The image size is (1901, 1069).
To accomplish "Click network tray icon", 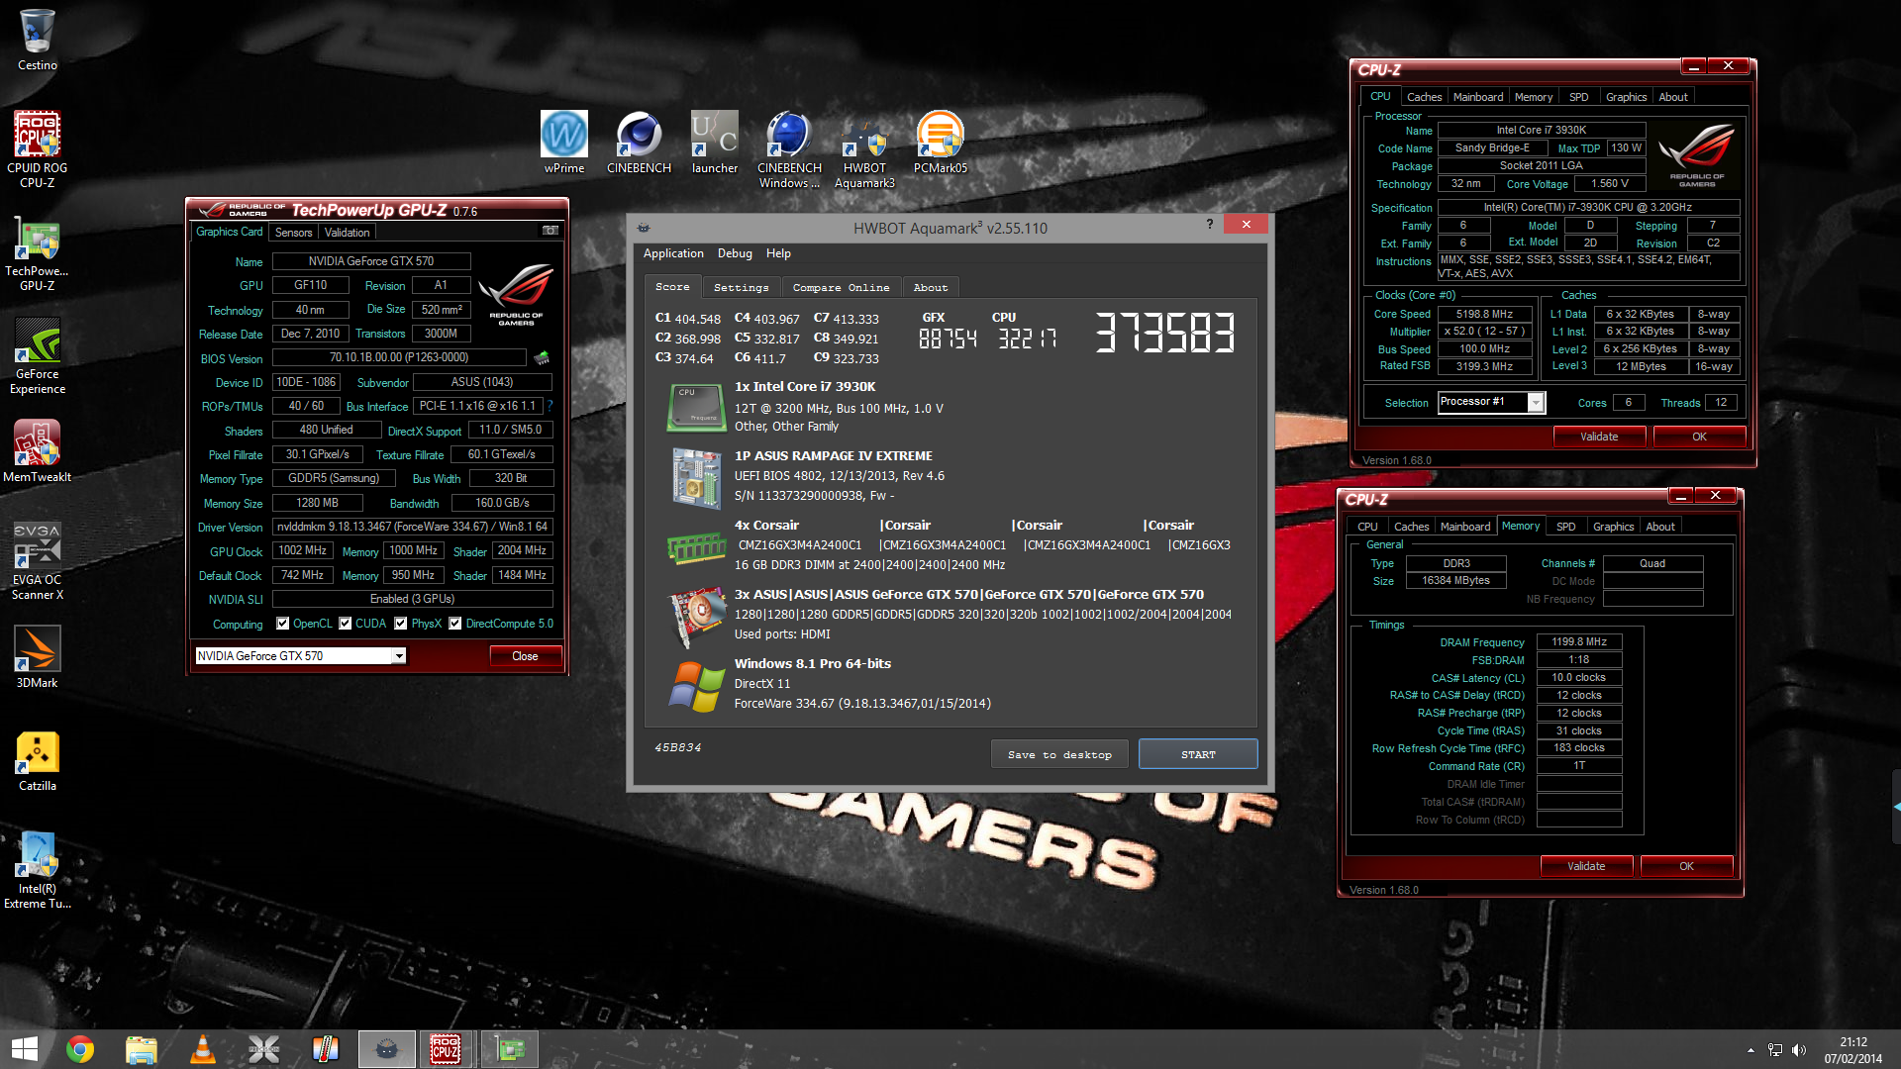I will coord(1775,1050).
